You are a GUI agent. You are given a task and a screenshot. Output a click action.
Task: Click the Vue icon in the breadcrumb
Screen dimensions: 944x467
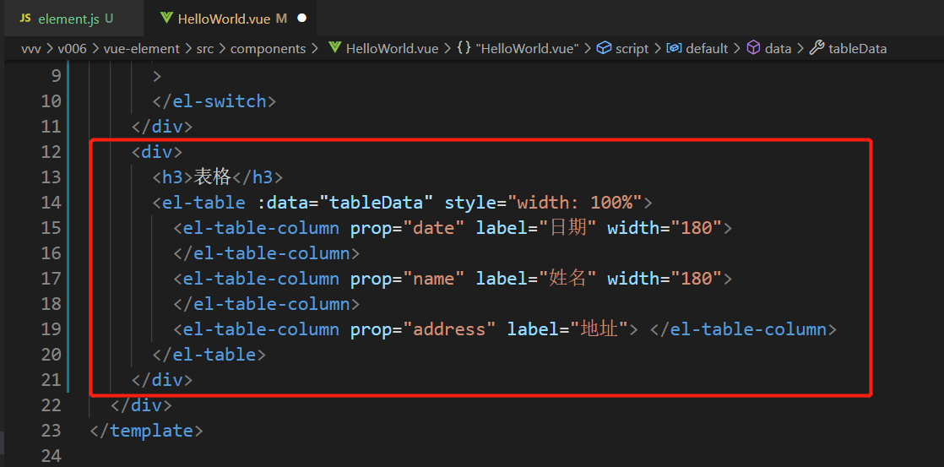pyautogui.click(x=334, y=49)
